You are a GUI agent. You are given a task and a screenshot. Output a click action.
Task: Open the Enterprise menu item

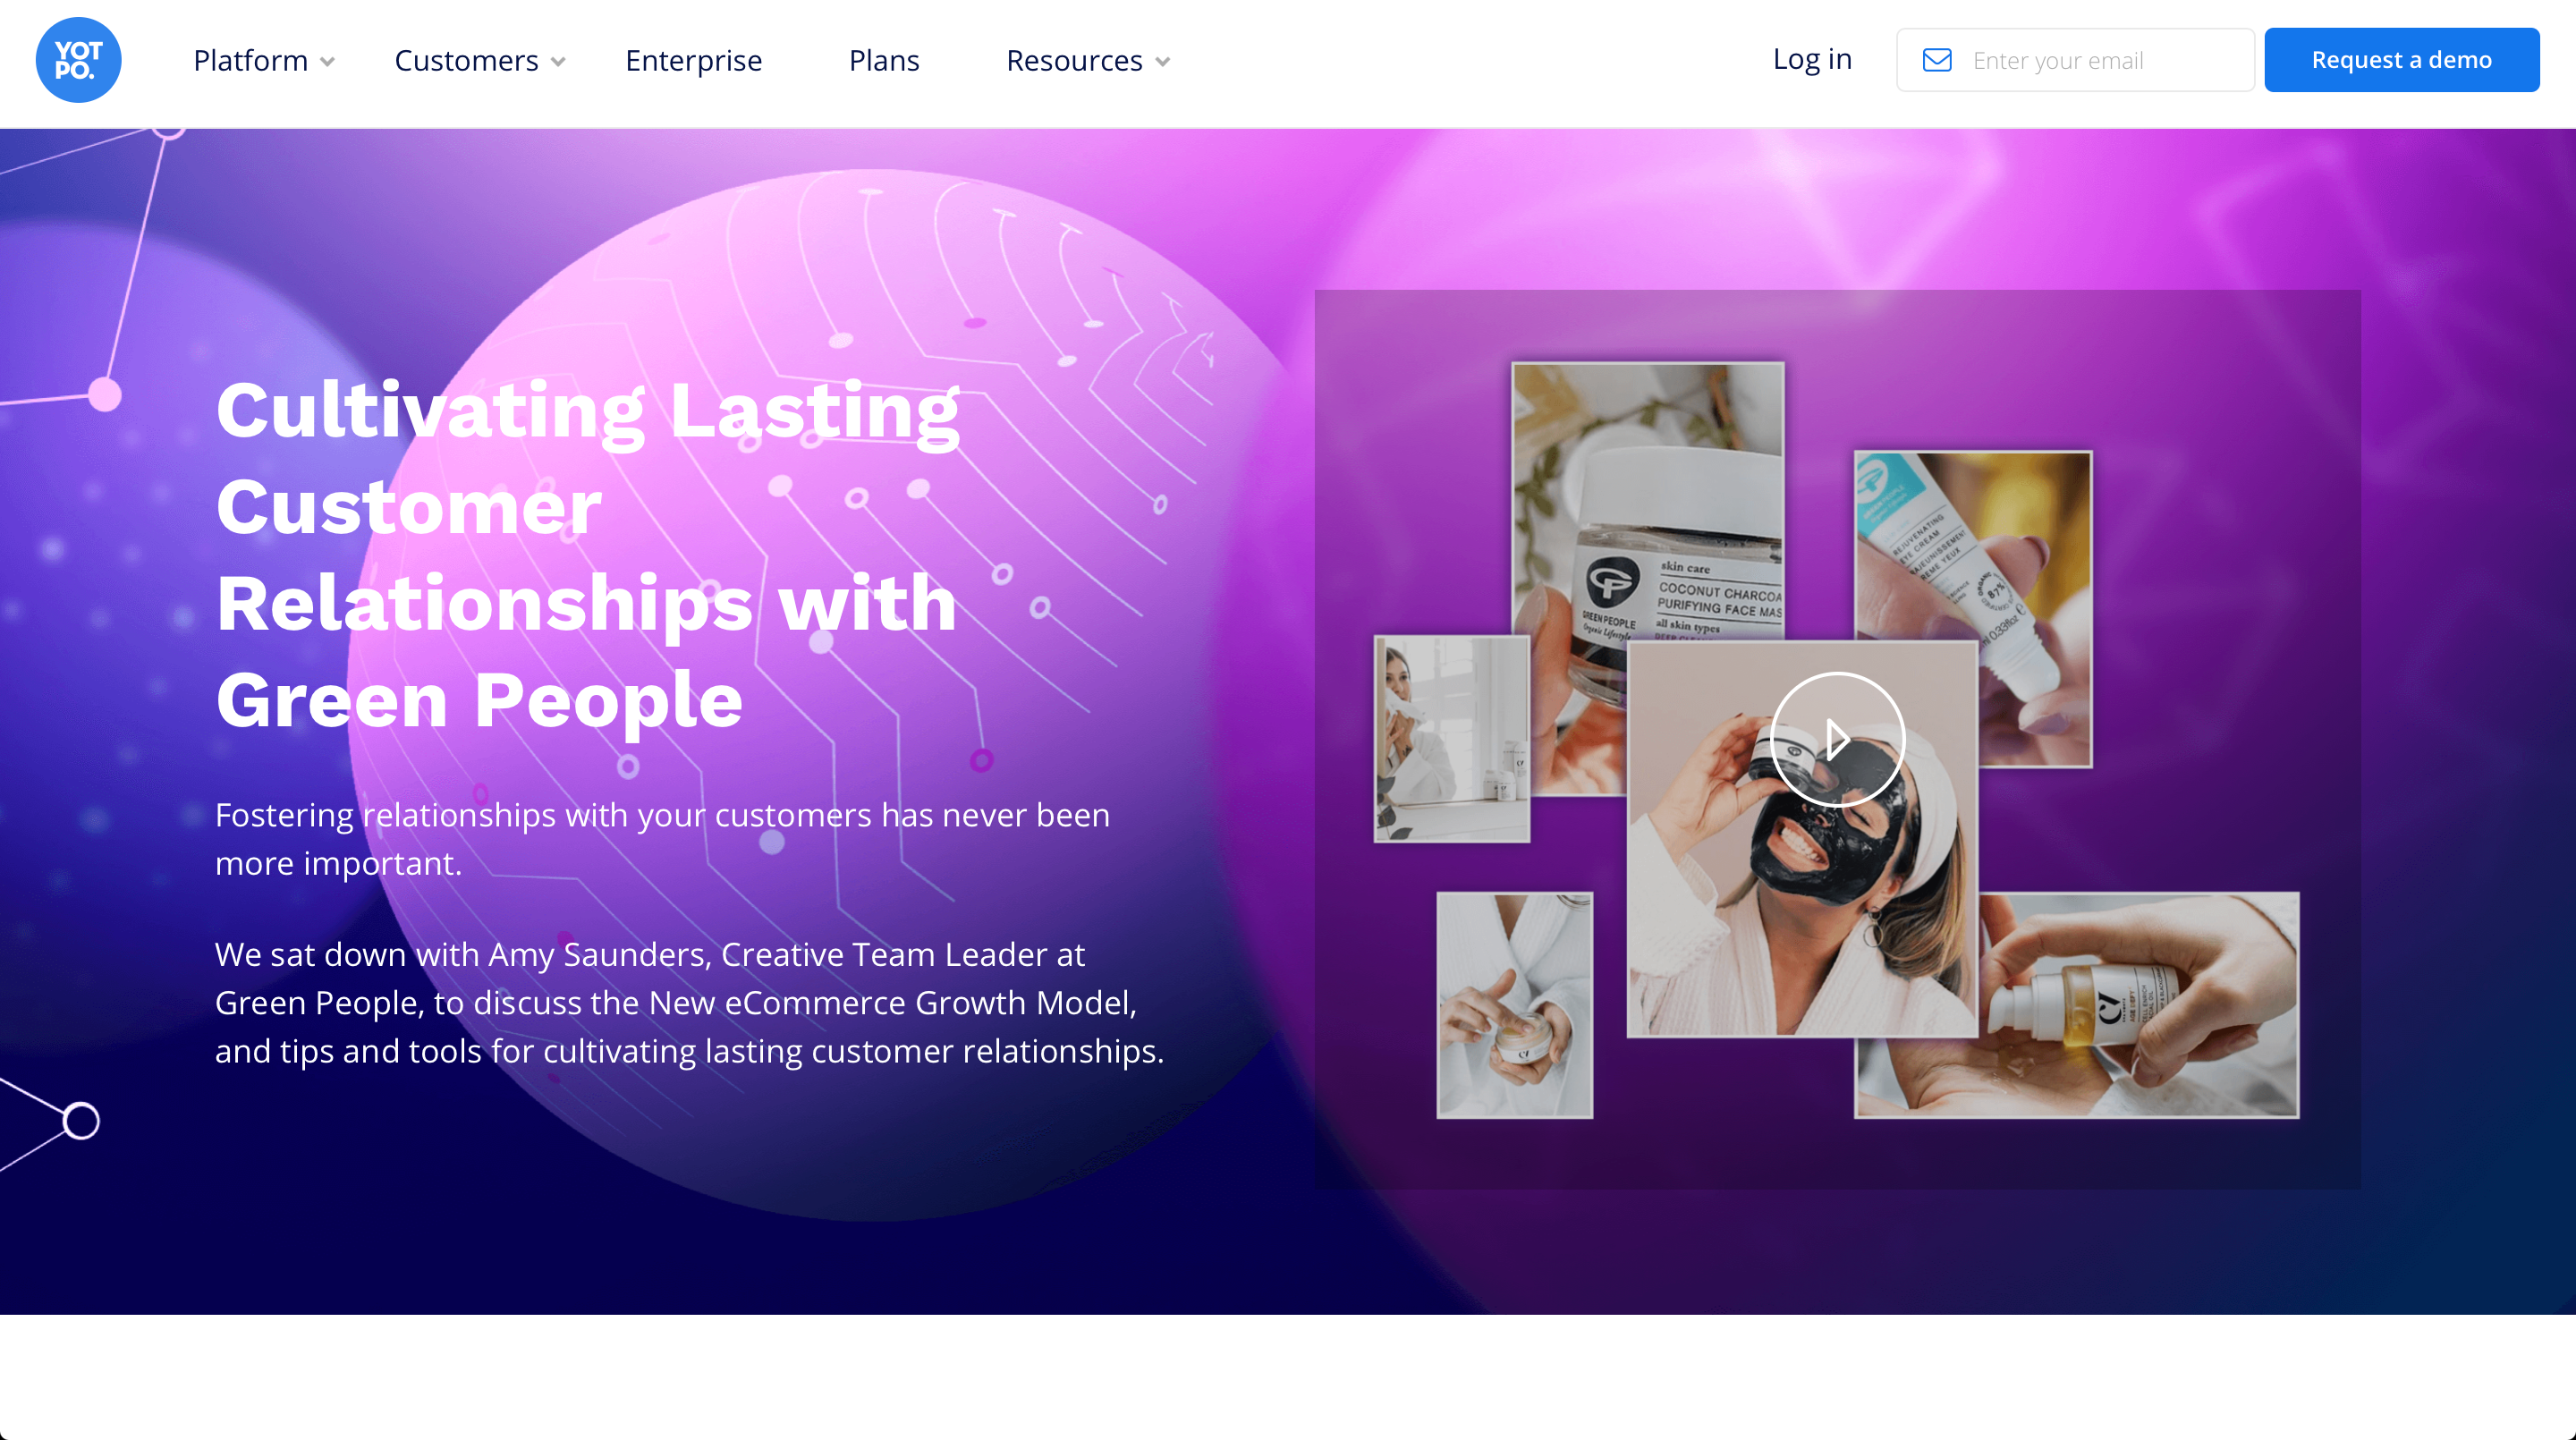point(693,60)
